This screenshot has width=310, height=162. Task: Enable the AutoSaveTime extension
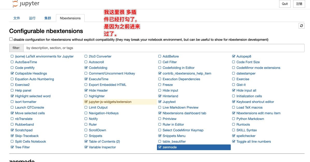26,62
